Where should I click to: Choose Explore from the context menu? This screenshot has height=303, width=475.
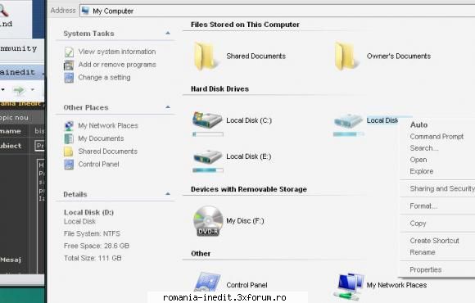(x=422, y=171)
